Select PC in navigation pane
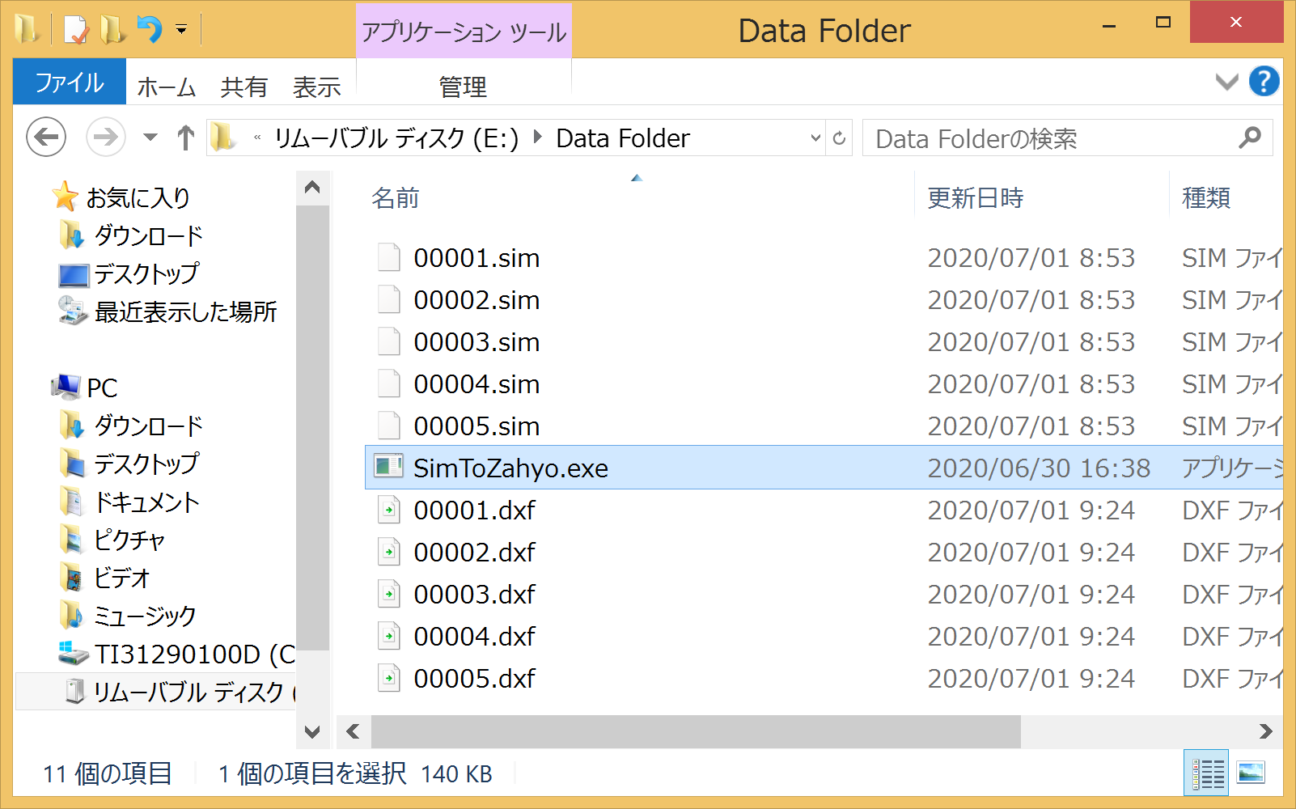 coord(102,388)
